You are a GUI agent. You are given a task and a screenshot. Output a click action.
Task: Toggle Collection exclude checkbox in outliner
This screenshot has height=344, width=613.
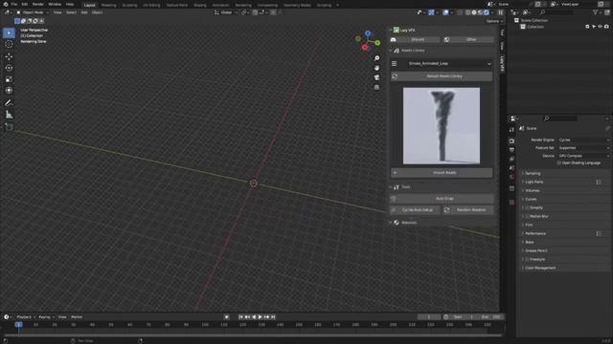(x=587, y=27)
